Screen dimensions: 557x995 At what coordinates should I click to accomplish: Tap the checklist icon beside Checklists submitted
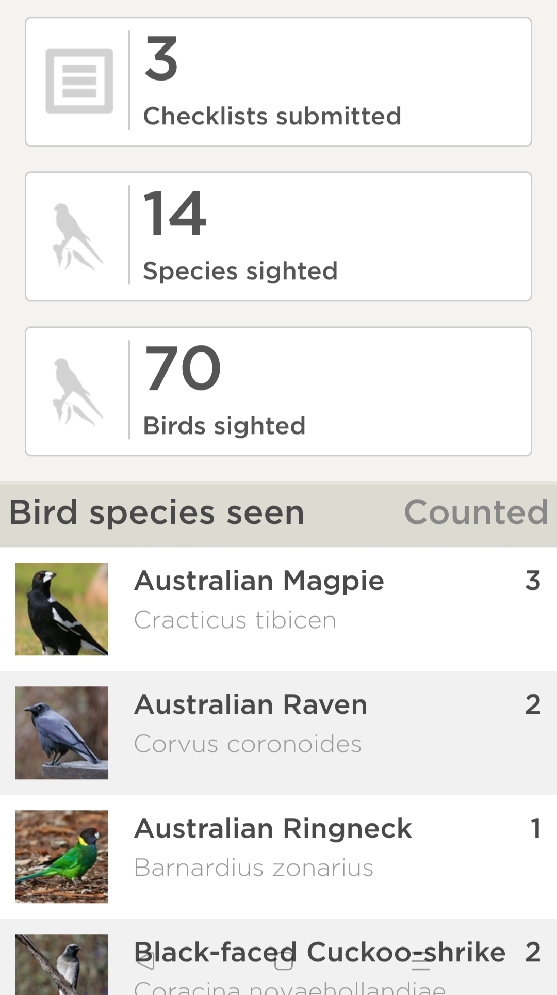pos(79,81)
